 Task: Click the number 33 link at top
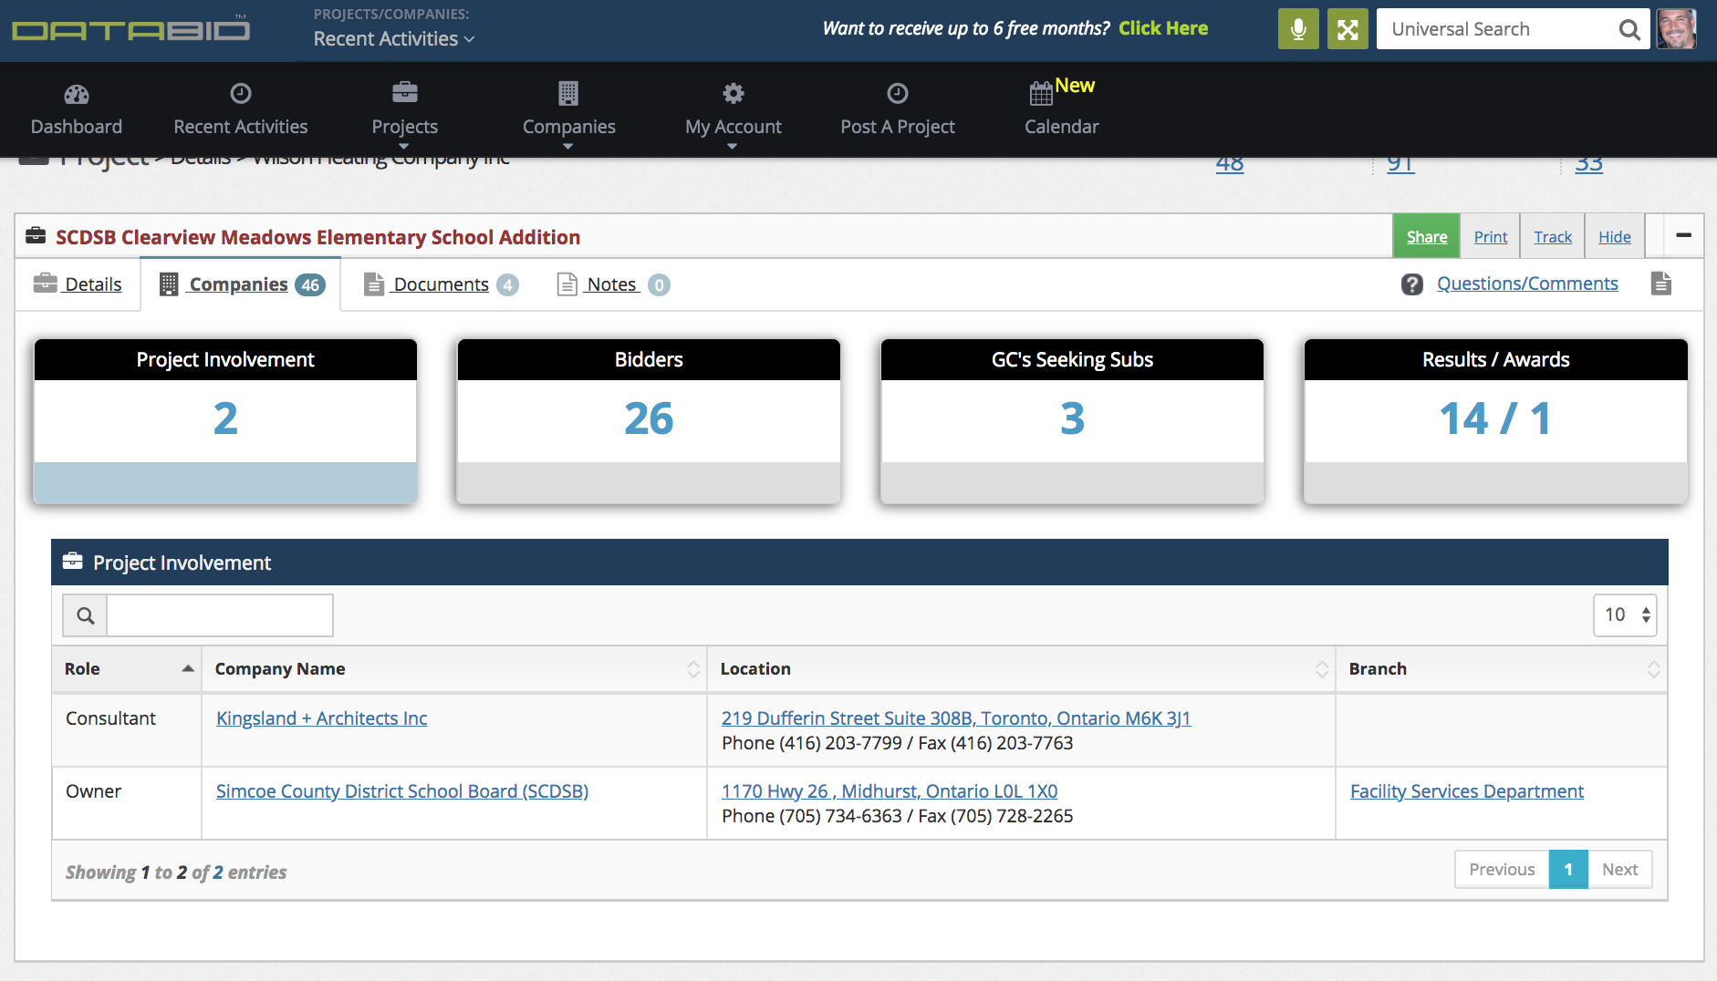[1589, 164]
